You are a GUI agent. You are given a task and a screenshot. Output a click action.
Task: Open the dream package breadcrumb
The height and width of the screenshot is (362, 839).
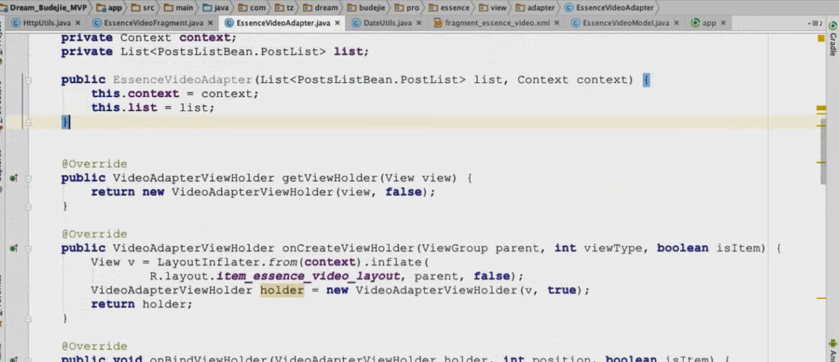point(321,8)
